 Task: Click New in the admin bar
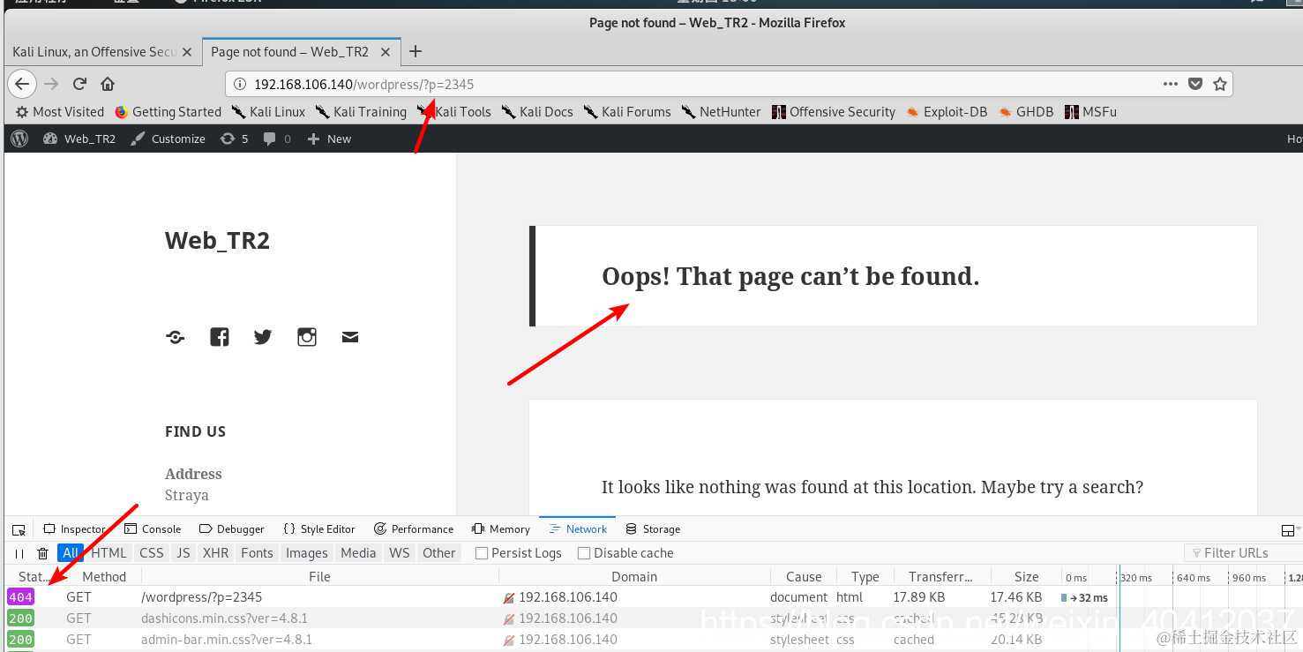click(x=329, y=139)
